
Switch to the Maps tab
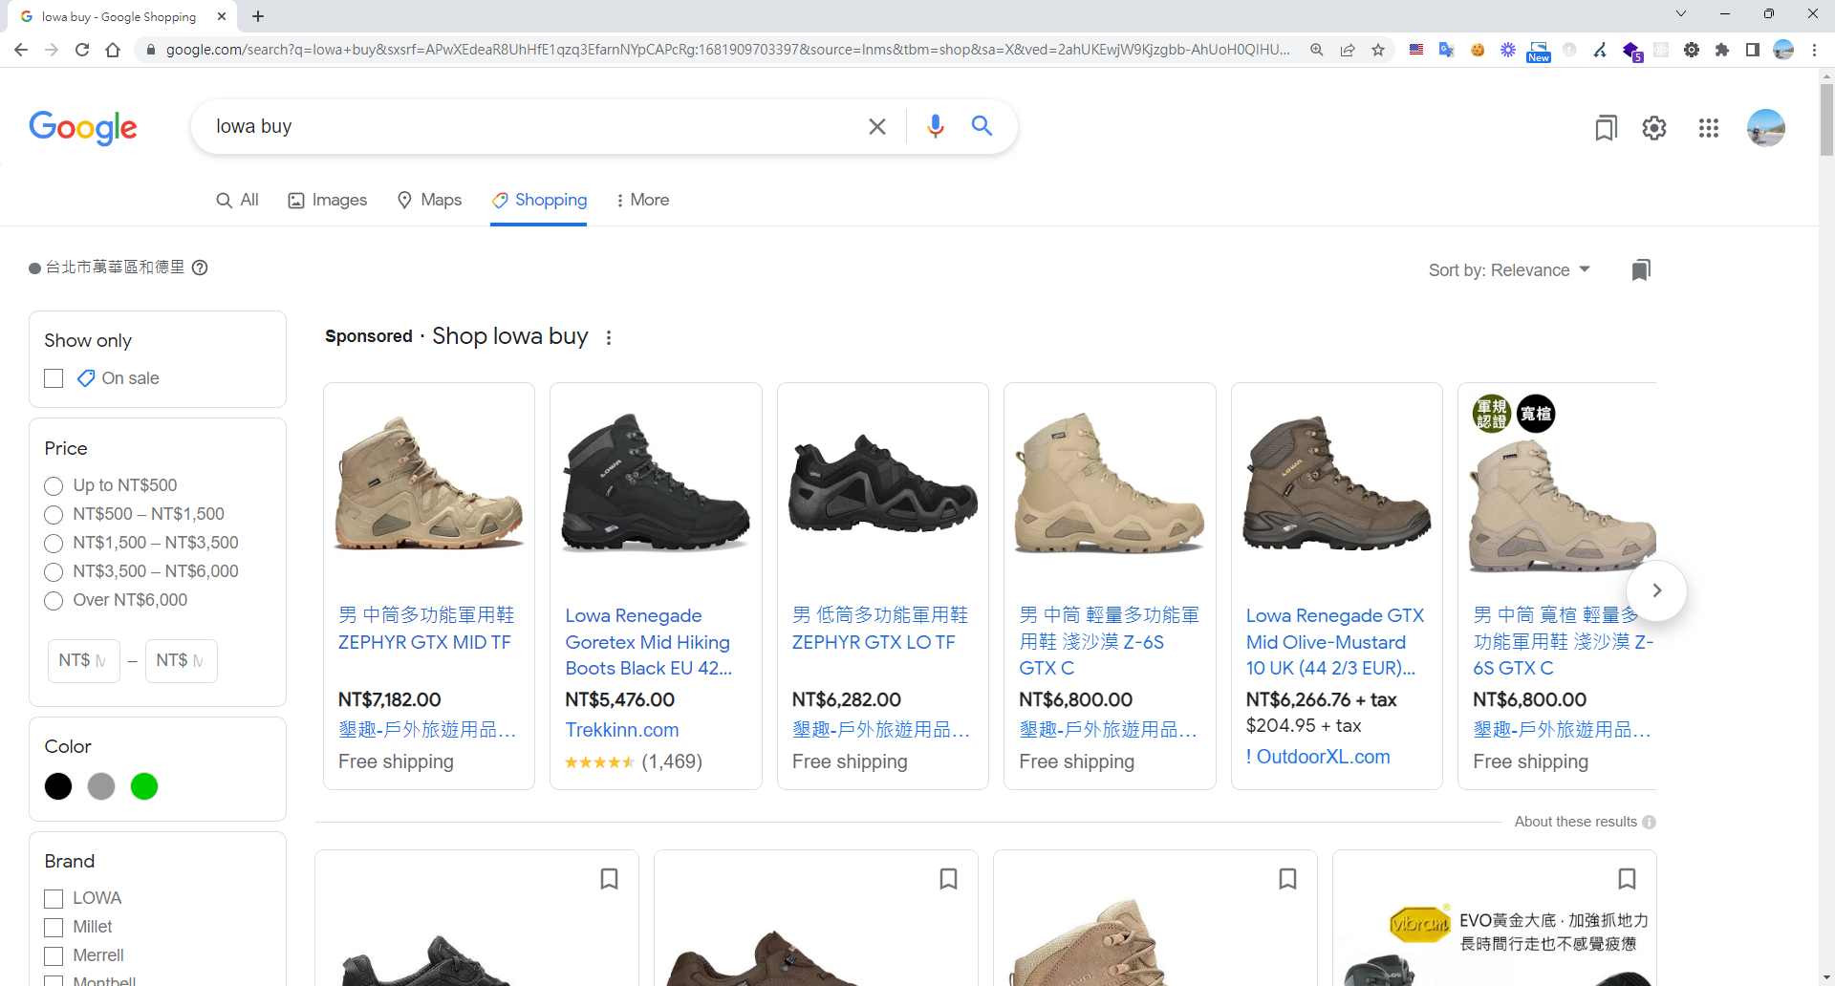coord(429,200)
